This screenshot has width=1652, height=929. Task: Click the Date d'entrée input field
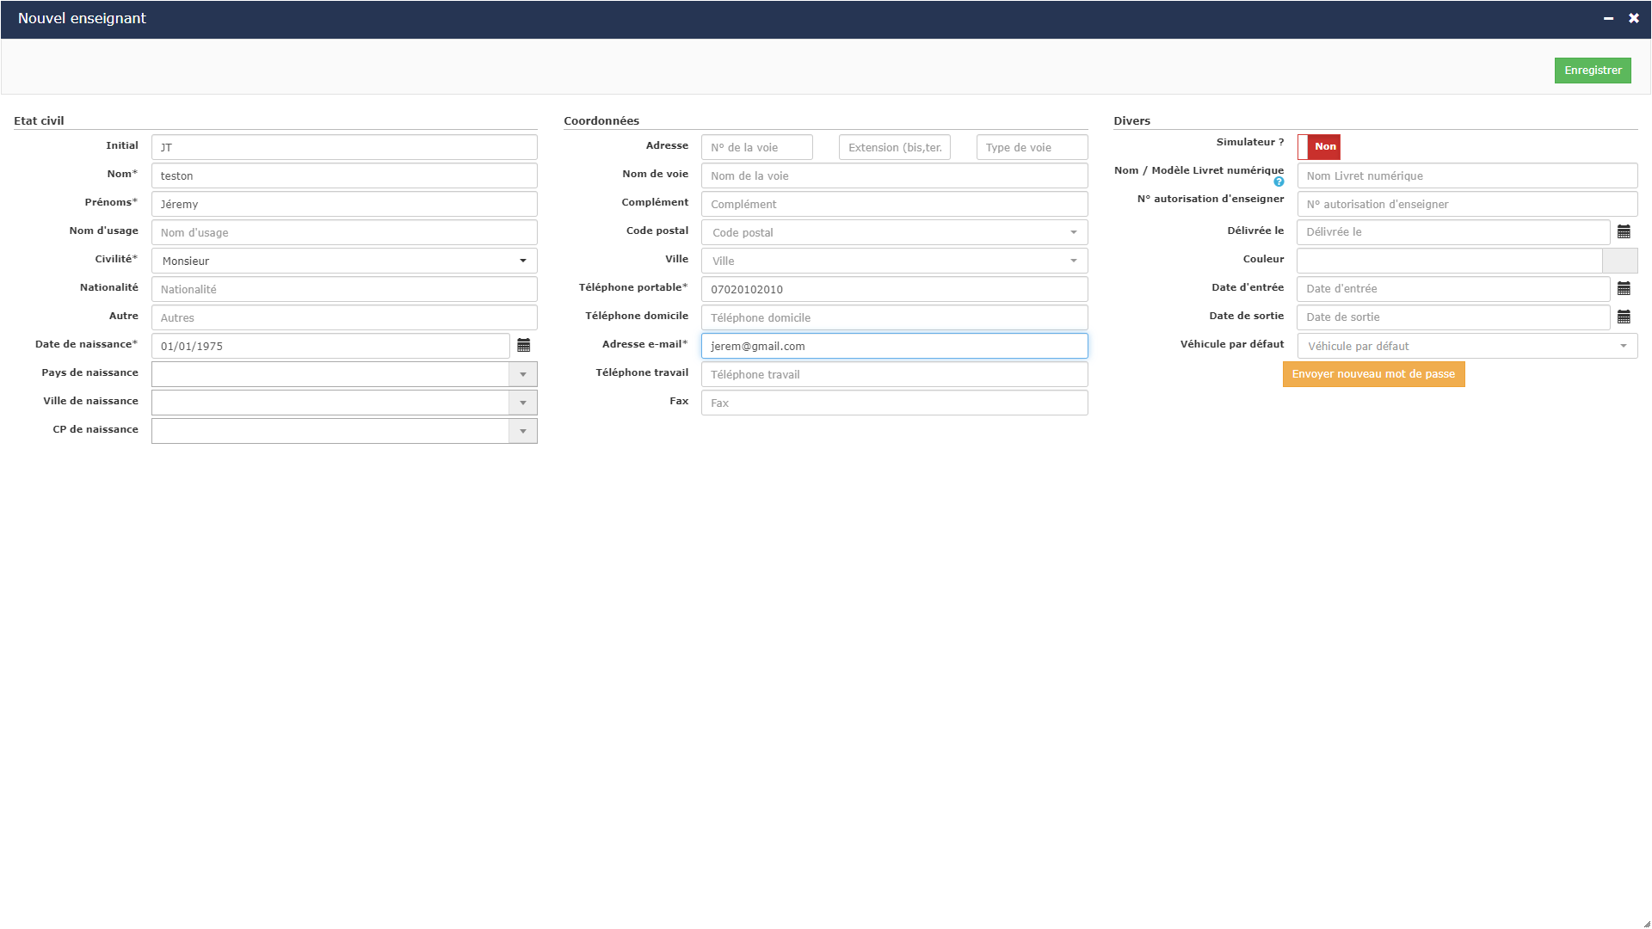[1453, 289]
